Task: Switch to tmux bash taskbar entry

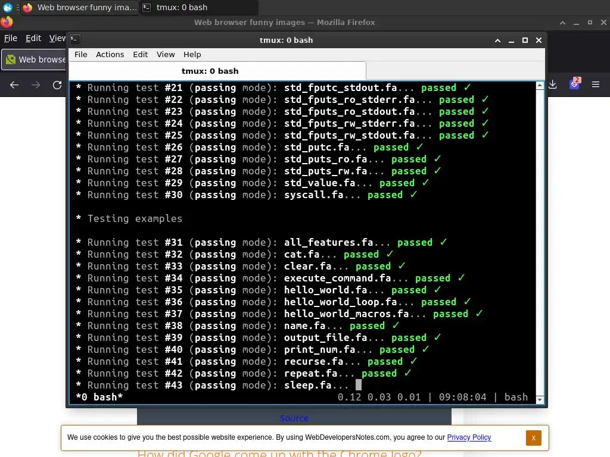Action: [x=198, y=7]
